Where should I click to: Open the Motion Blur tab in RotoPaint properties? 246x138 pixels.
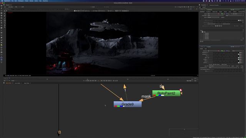215,12
